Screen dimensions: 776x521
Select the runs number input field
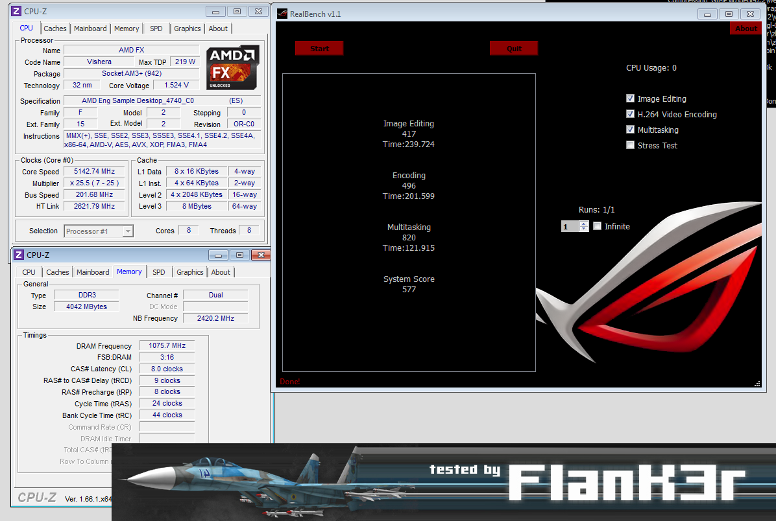click(x=569, y=226)
